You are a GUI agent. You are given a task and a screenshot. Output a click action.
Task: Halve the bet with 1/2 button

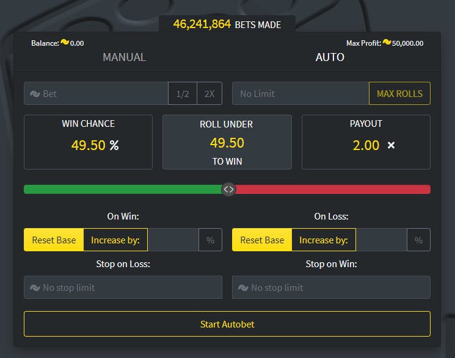click(183, 93)
